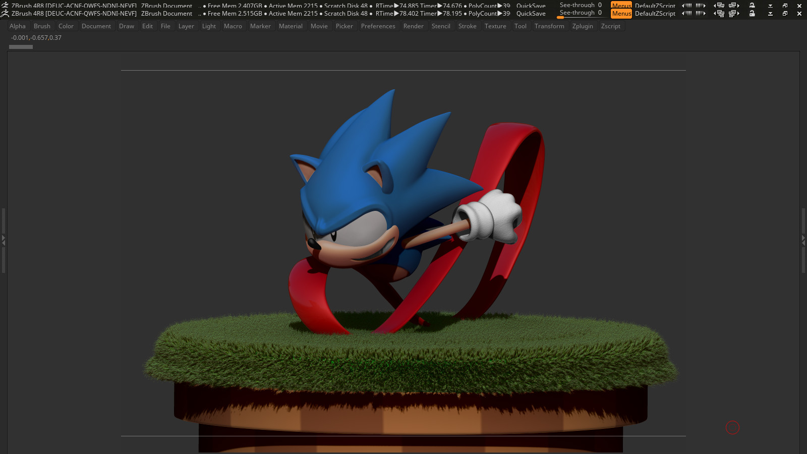Open the Alpha menu
This screenshot has height=454, width=807.
[x=18, y=26]
